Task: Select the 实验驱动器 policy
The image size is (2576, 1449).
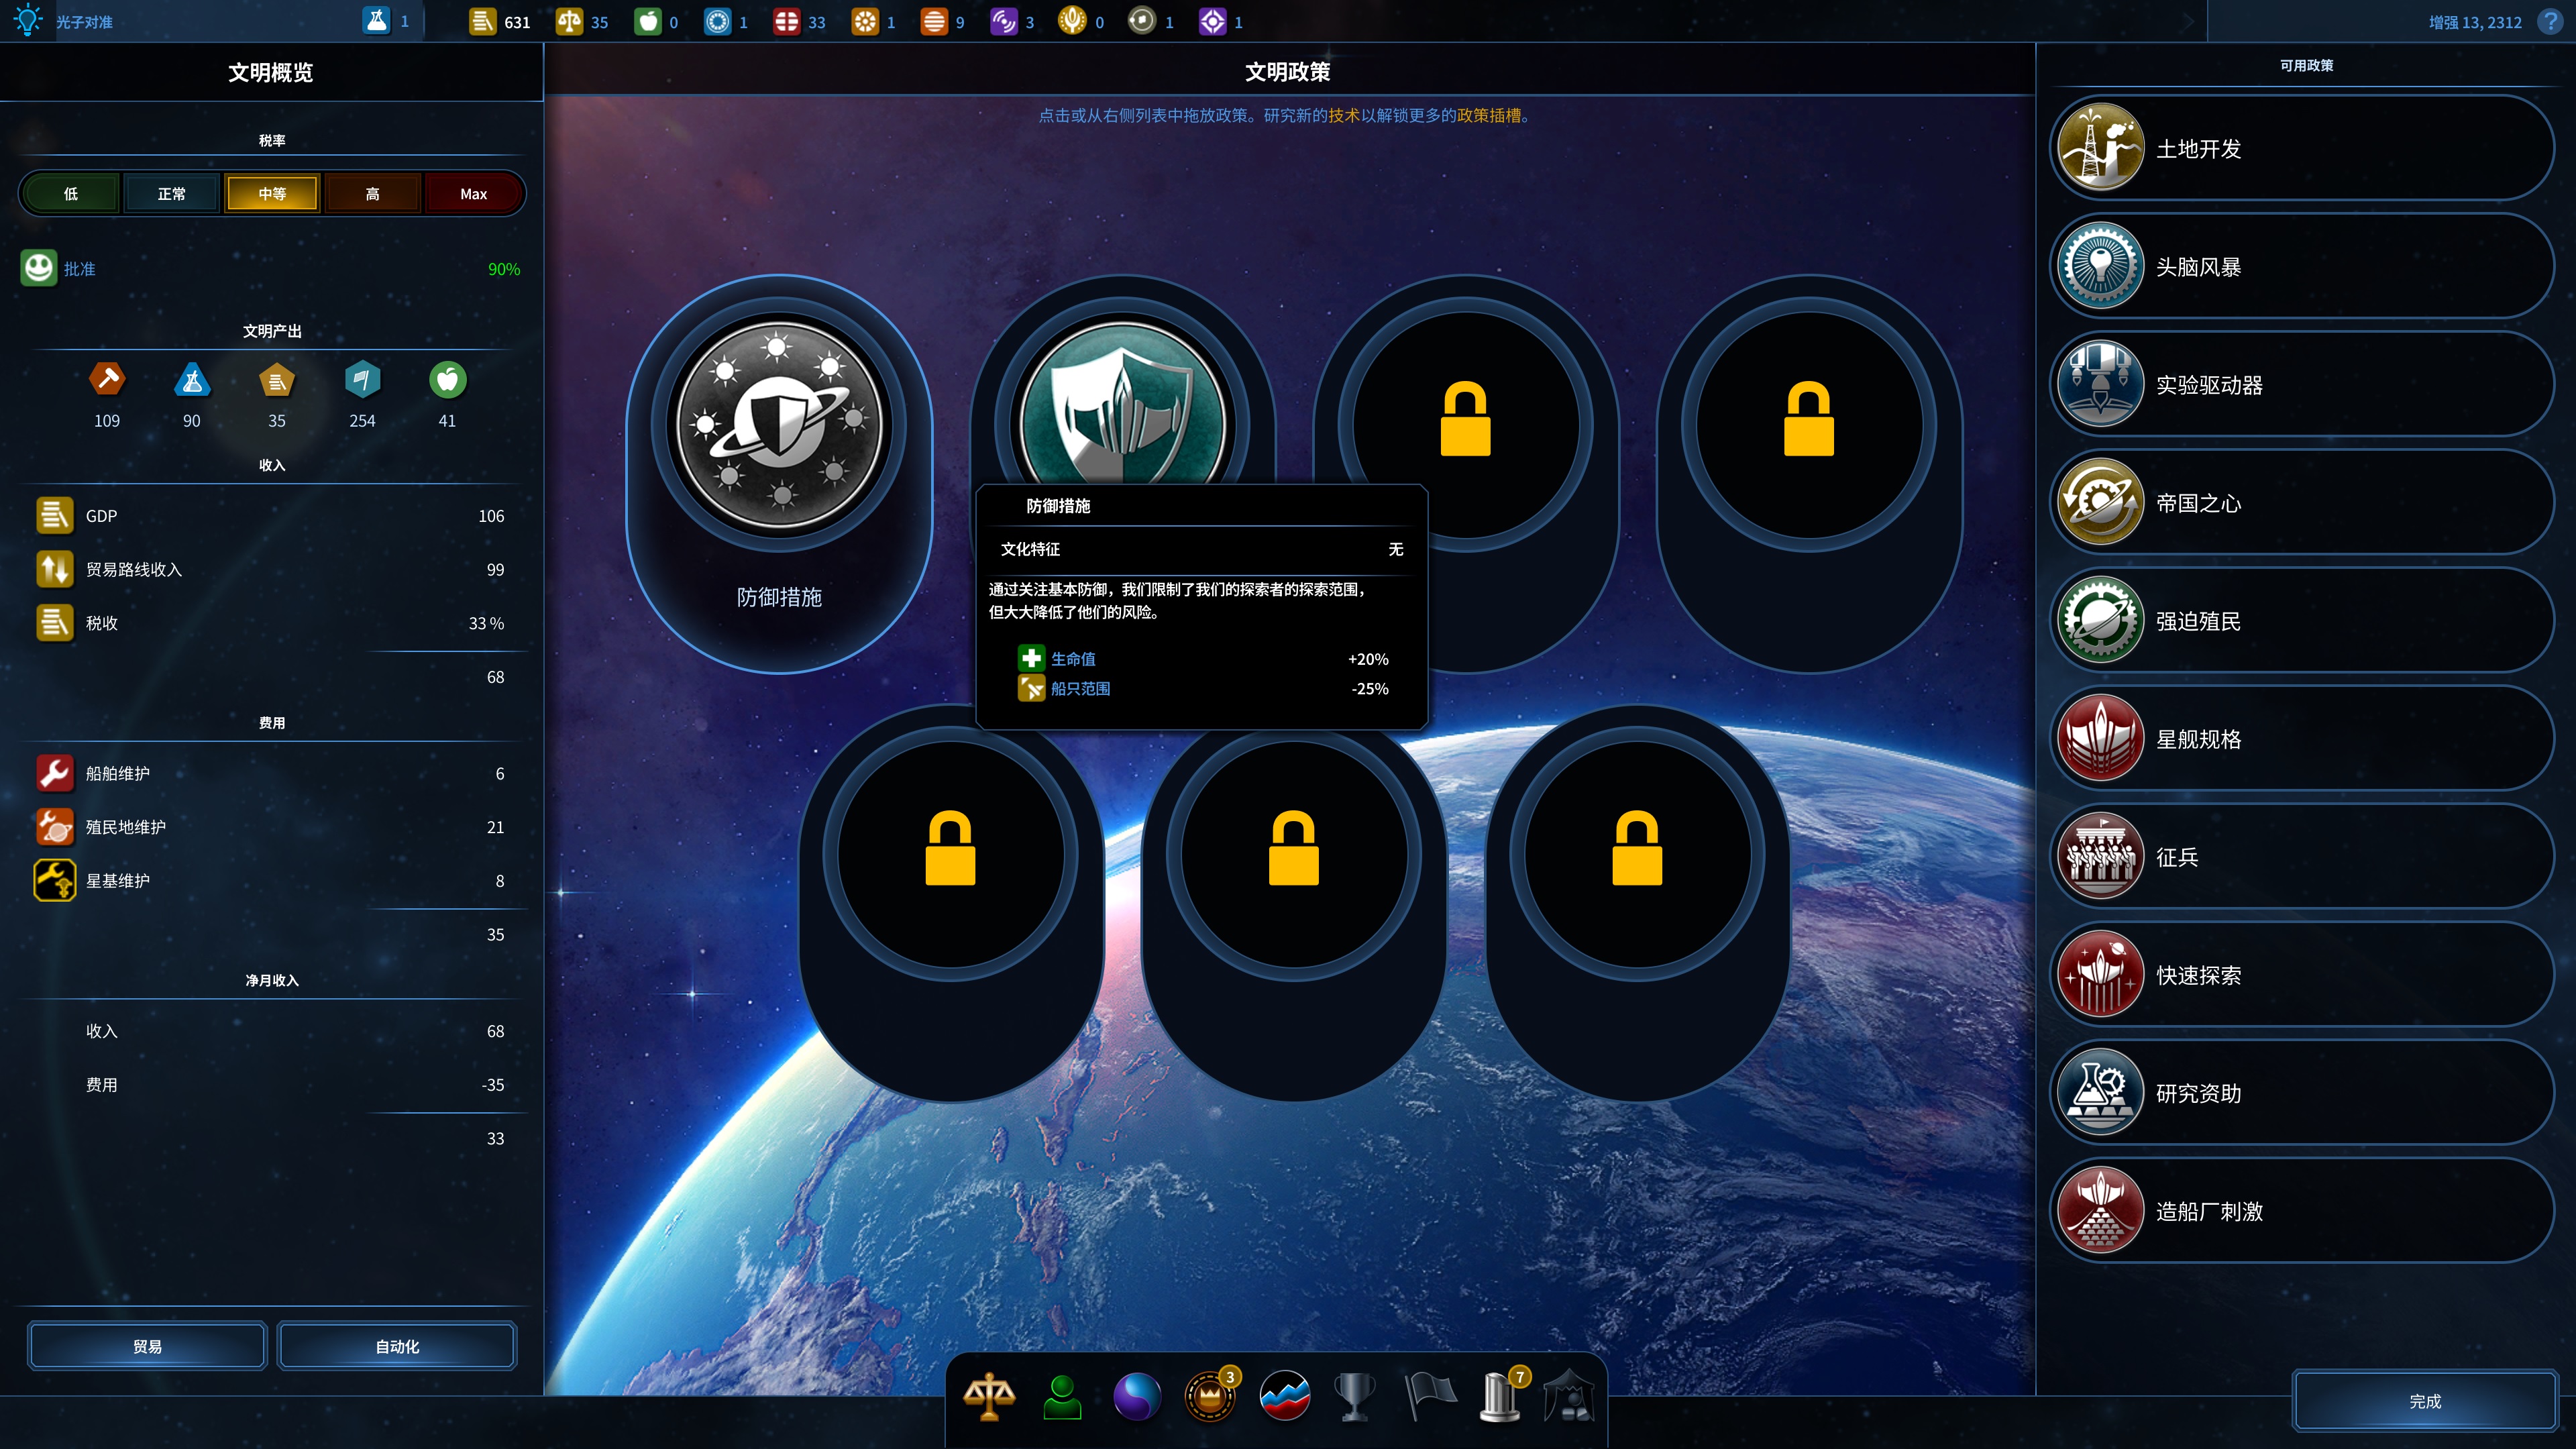Action: 2301,385
